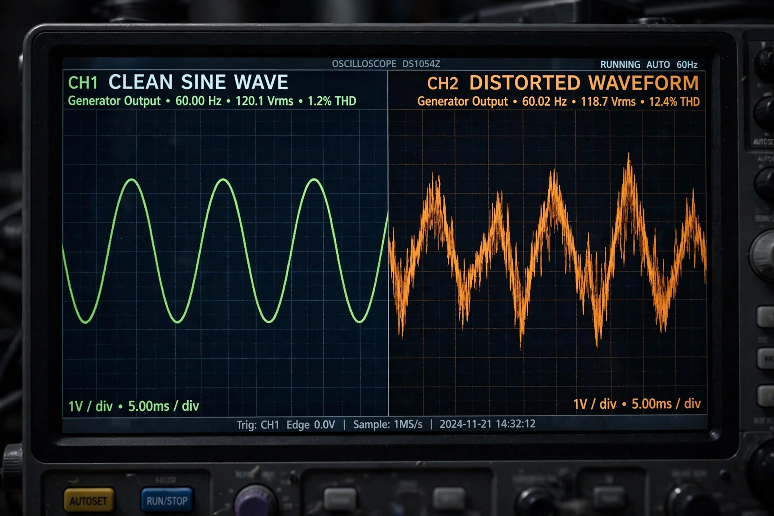Click the 60.02 Hz frequency reading

[544, 102]
